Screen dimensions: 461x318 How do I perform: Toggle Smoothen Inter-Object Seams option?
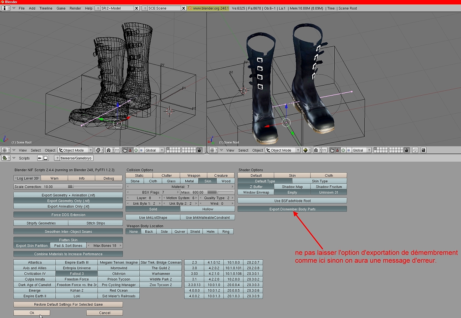click(x=68, y=232)
